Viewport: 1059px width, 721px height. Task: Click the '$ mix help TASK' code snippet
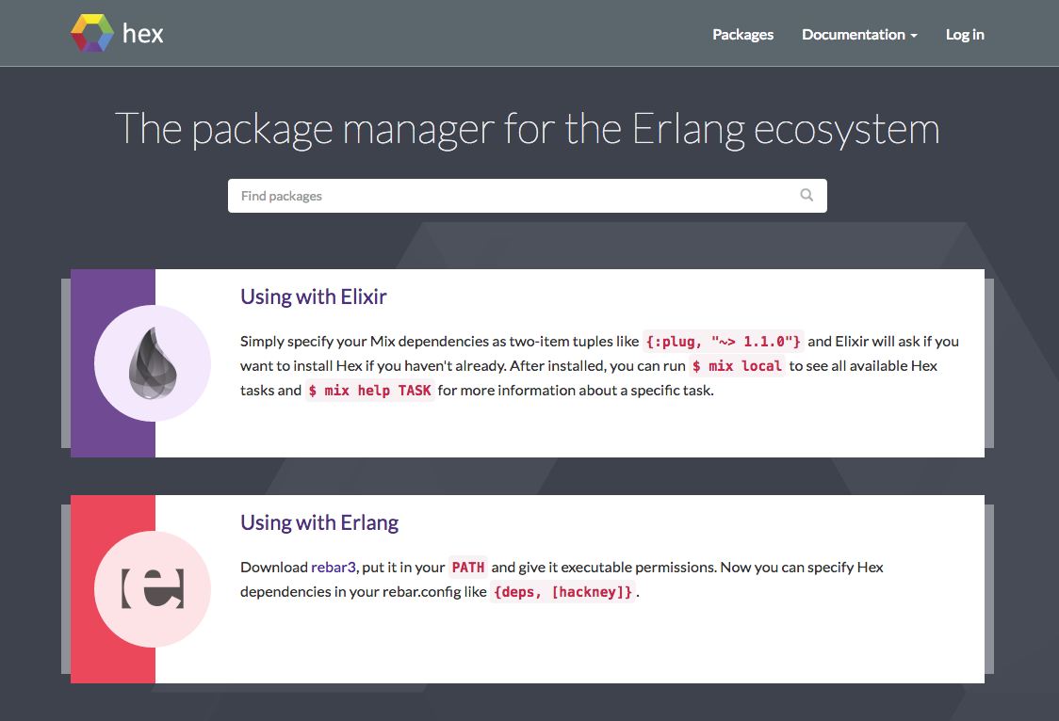click(x=369, y=391)
